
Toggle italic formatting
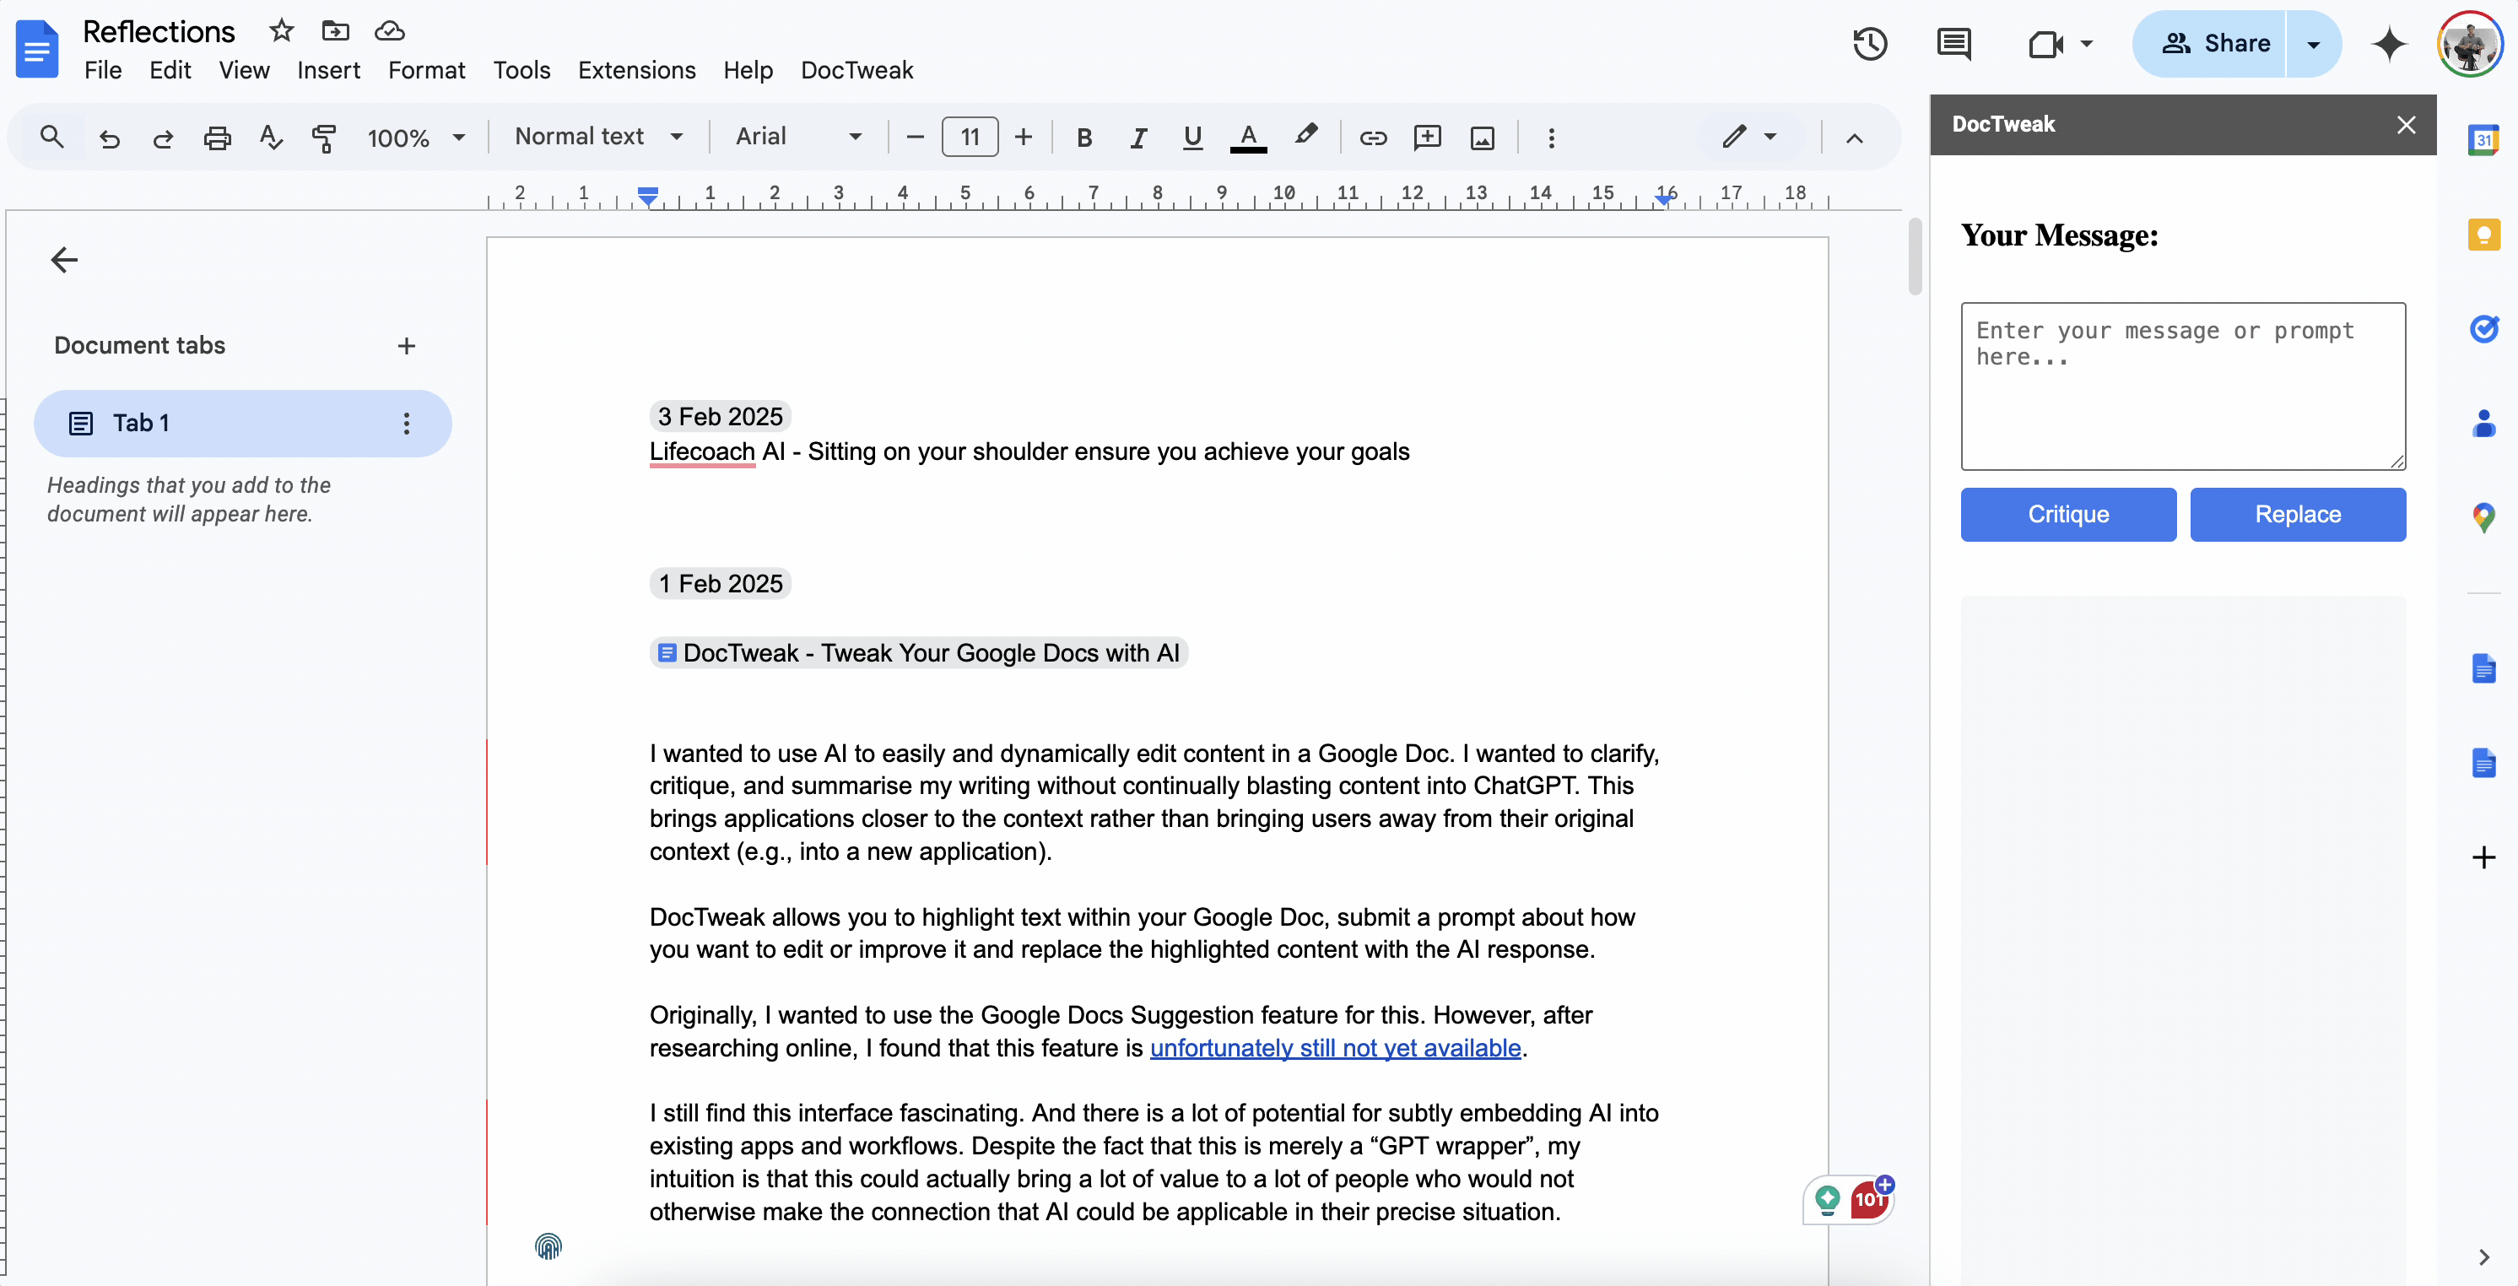point(1137,138)
